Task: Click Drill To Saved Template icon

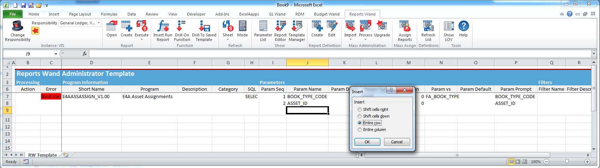Action: tap(204, 26)
